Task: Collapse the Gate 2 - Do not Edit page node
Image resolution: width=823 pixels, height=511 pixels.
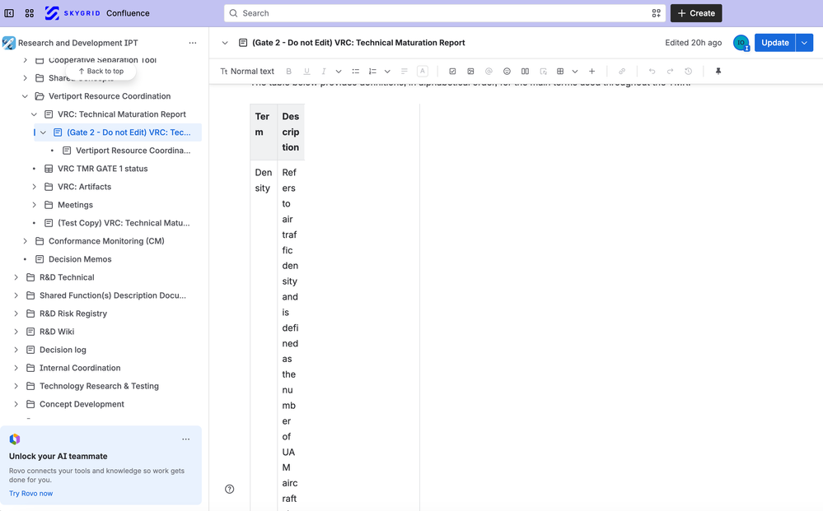Action: pyautogui.click(x=43, y=132)
